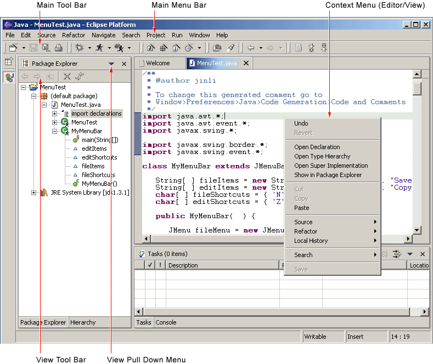Open Local History submenu in context menu

click(x=333, y=241)
